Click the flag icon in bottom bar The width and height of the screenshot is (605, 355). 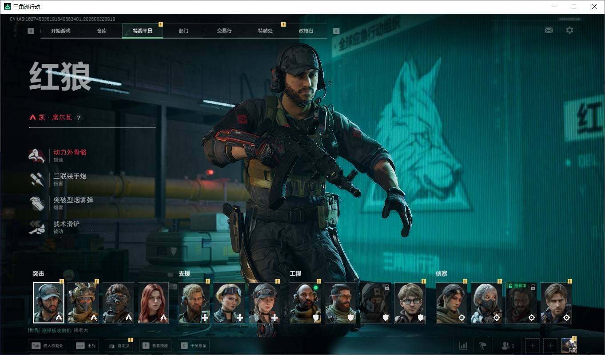pos(483,346)
